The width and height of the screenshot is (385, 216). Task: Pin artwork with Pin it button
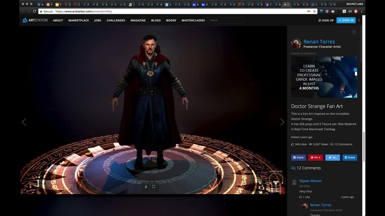coord(316,157)
